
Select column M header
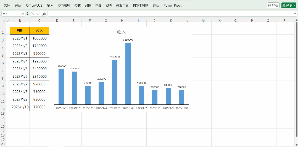tap(203, 21)
